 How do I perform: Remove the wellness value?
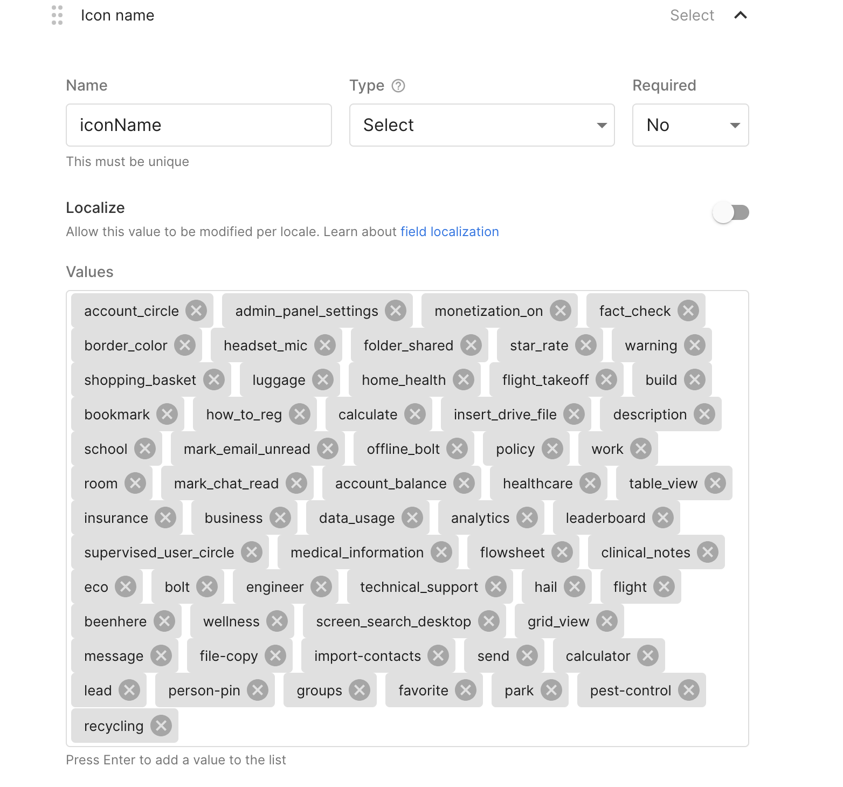[277, 621]
